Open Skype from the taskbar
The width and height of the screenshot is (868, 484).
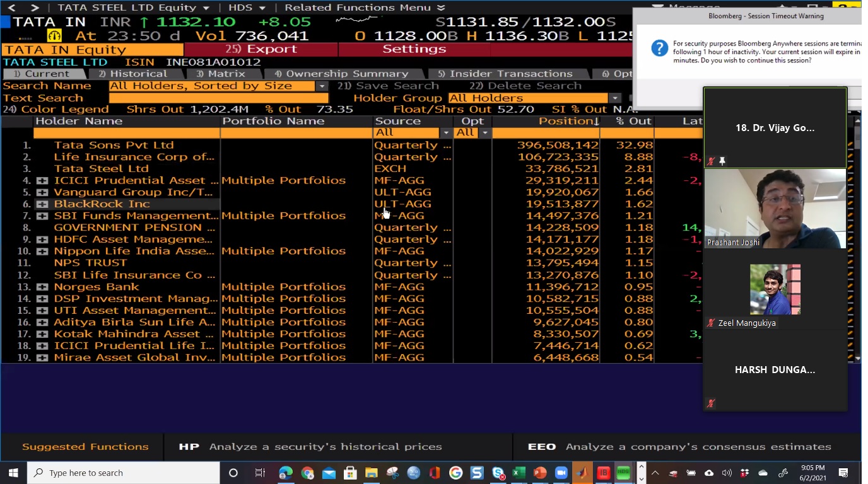coord(498,473)
